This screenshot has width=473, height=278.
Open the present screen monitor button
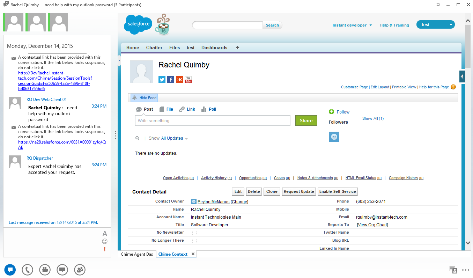[62, 270]
